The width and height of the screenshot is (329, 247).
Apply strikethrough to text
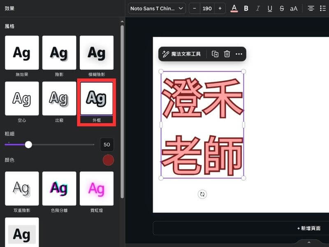point(282,8)
